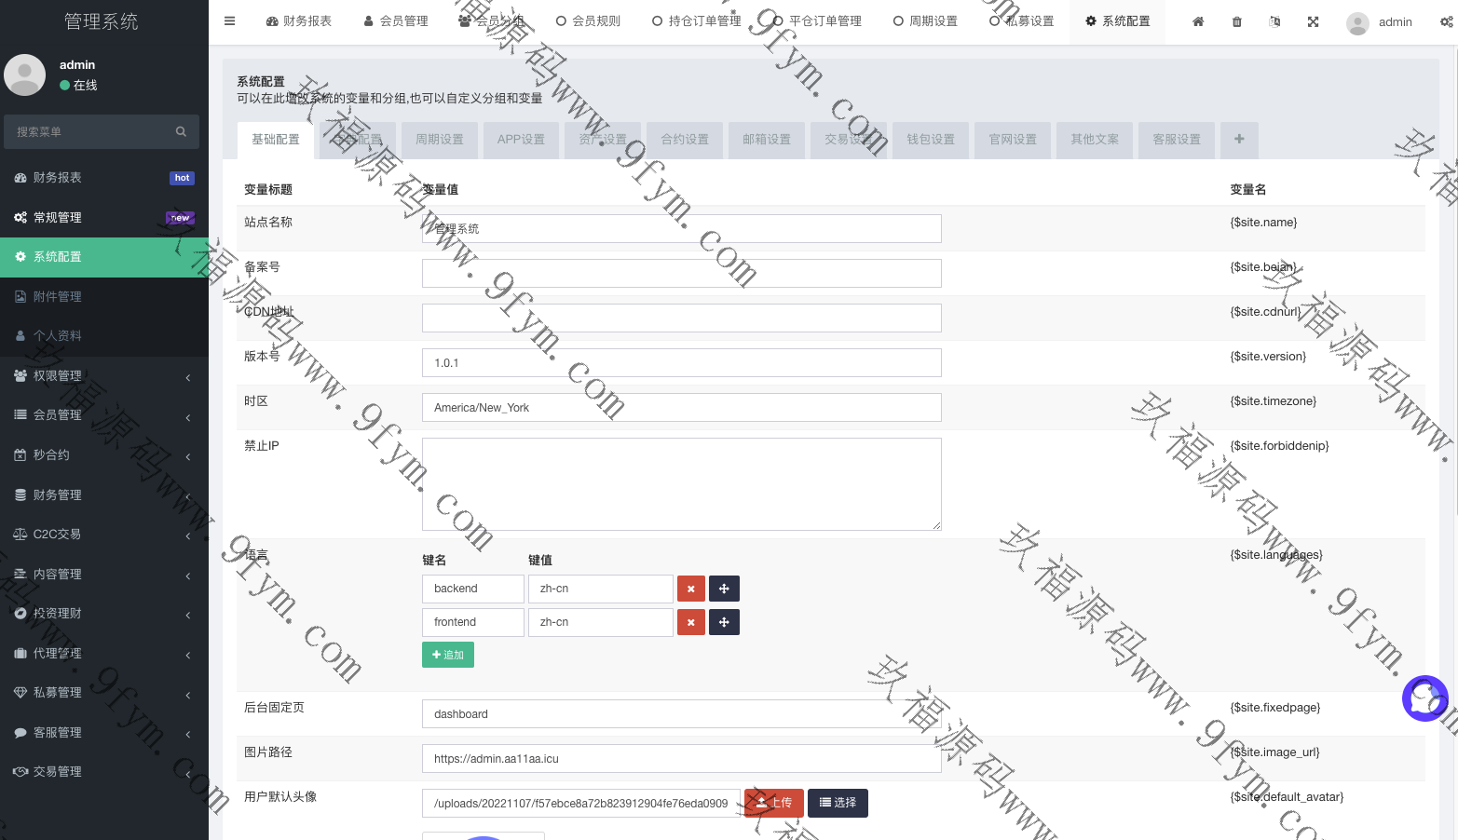Click the green 追加 button
The height and width of the screenshot is (840, 1458).
pyautogui.click(x=448, y=655)
